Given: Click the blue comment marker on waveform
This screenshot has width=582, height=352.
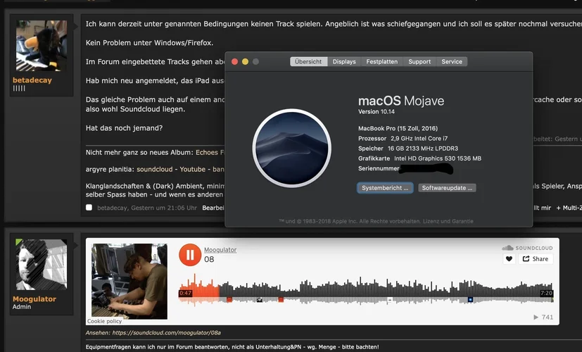Looking at the screenshot, I should click(470, 299).
